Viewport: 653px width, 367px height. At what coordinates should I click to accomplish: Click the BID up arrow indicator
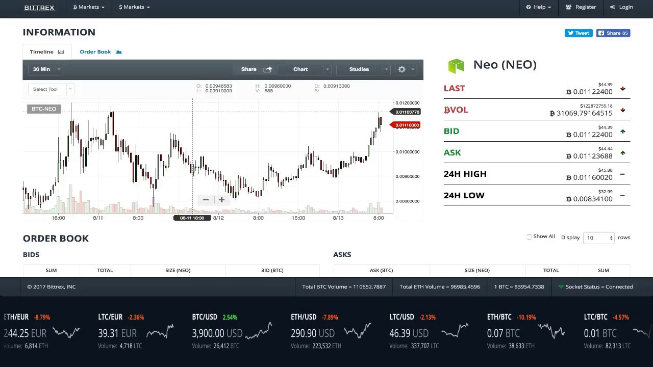622,132
